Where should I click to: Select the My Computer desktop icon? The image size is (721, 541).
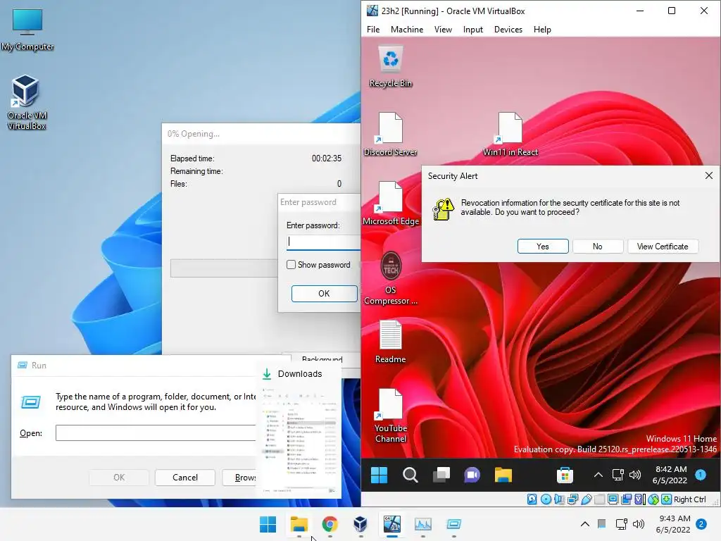point(27,30)
